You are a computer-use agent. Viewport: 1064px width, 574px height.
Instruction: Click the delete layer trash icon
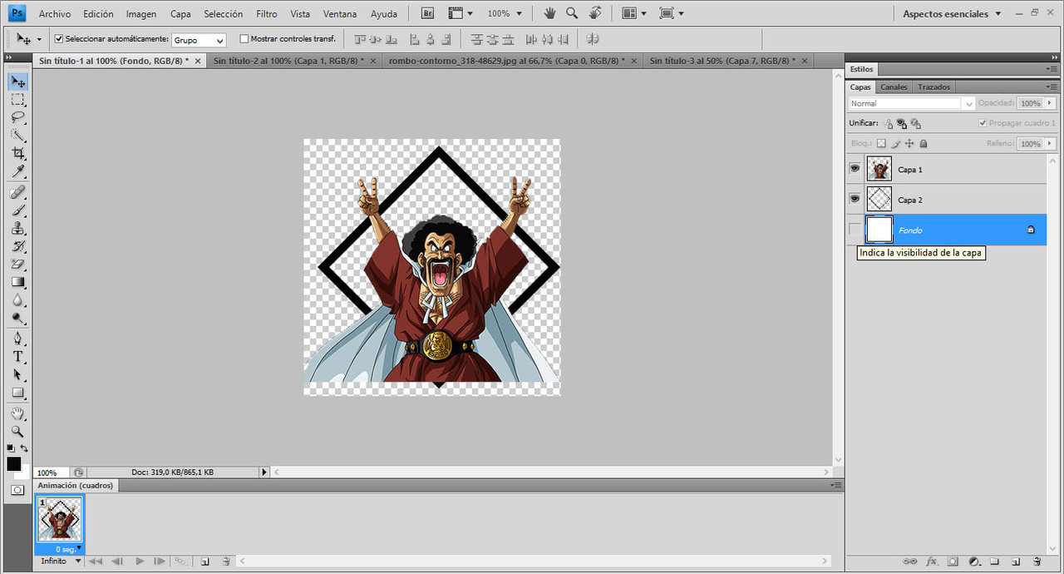[1037, 562]
